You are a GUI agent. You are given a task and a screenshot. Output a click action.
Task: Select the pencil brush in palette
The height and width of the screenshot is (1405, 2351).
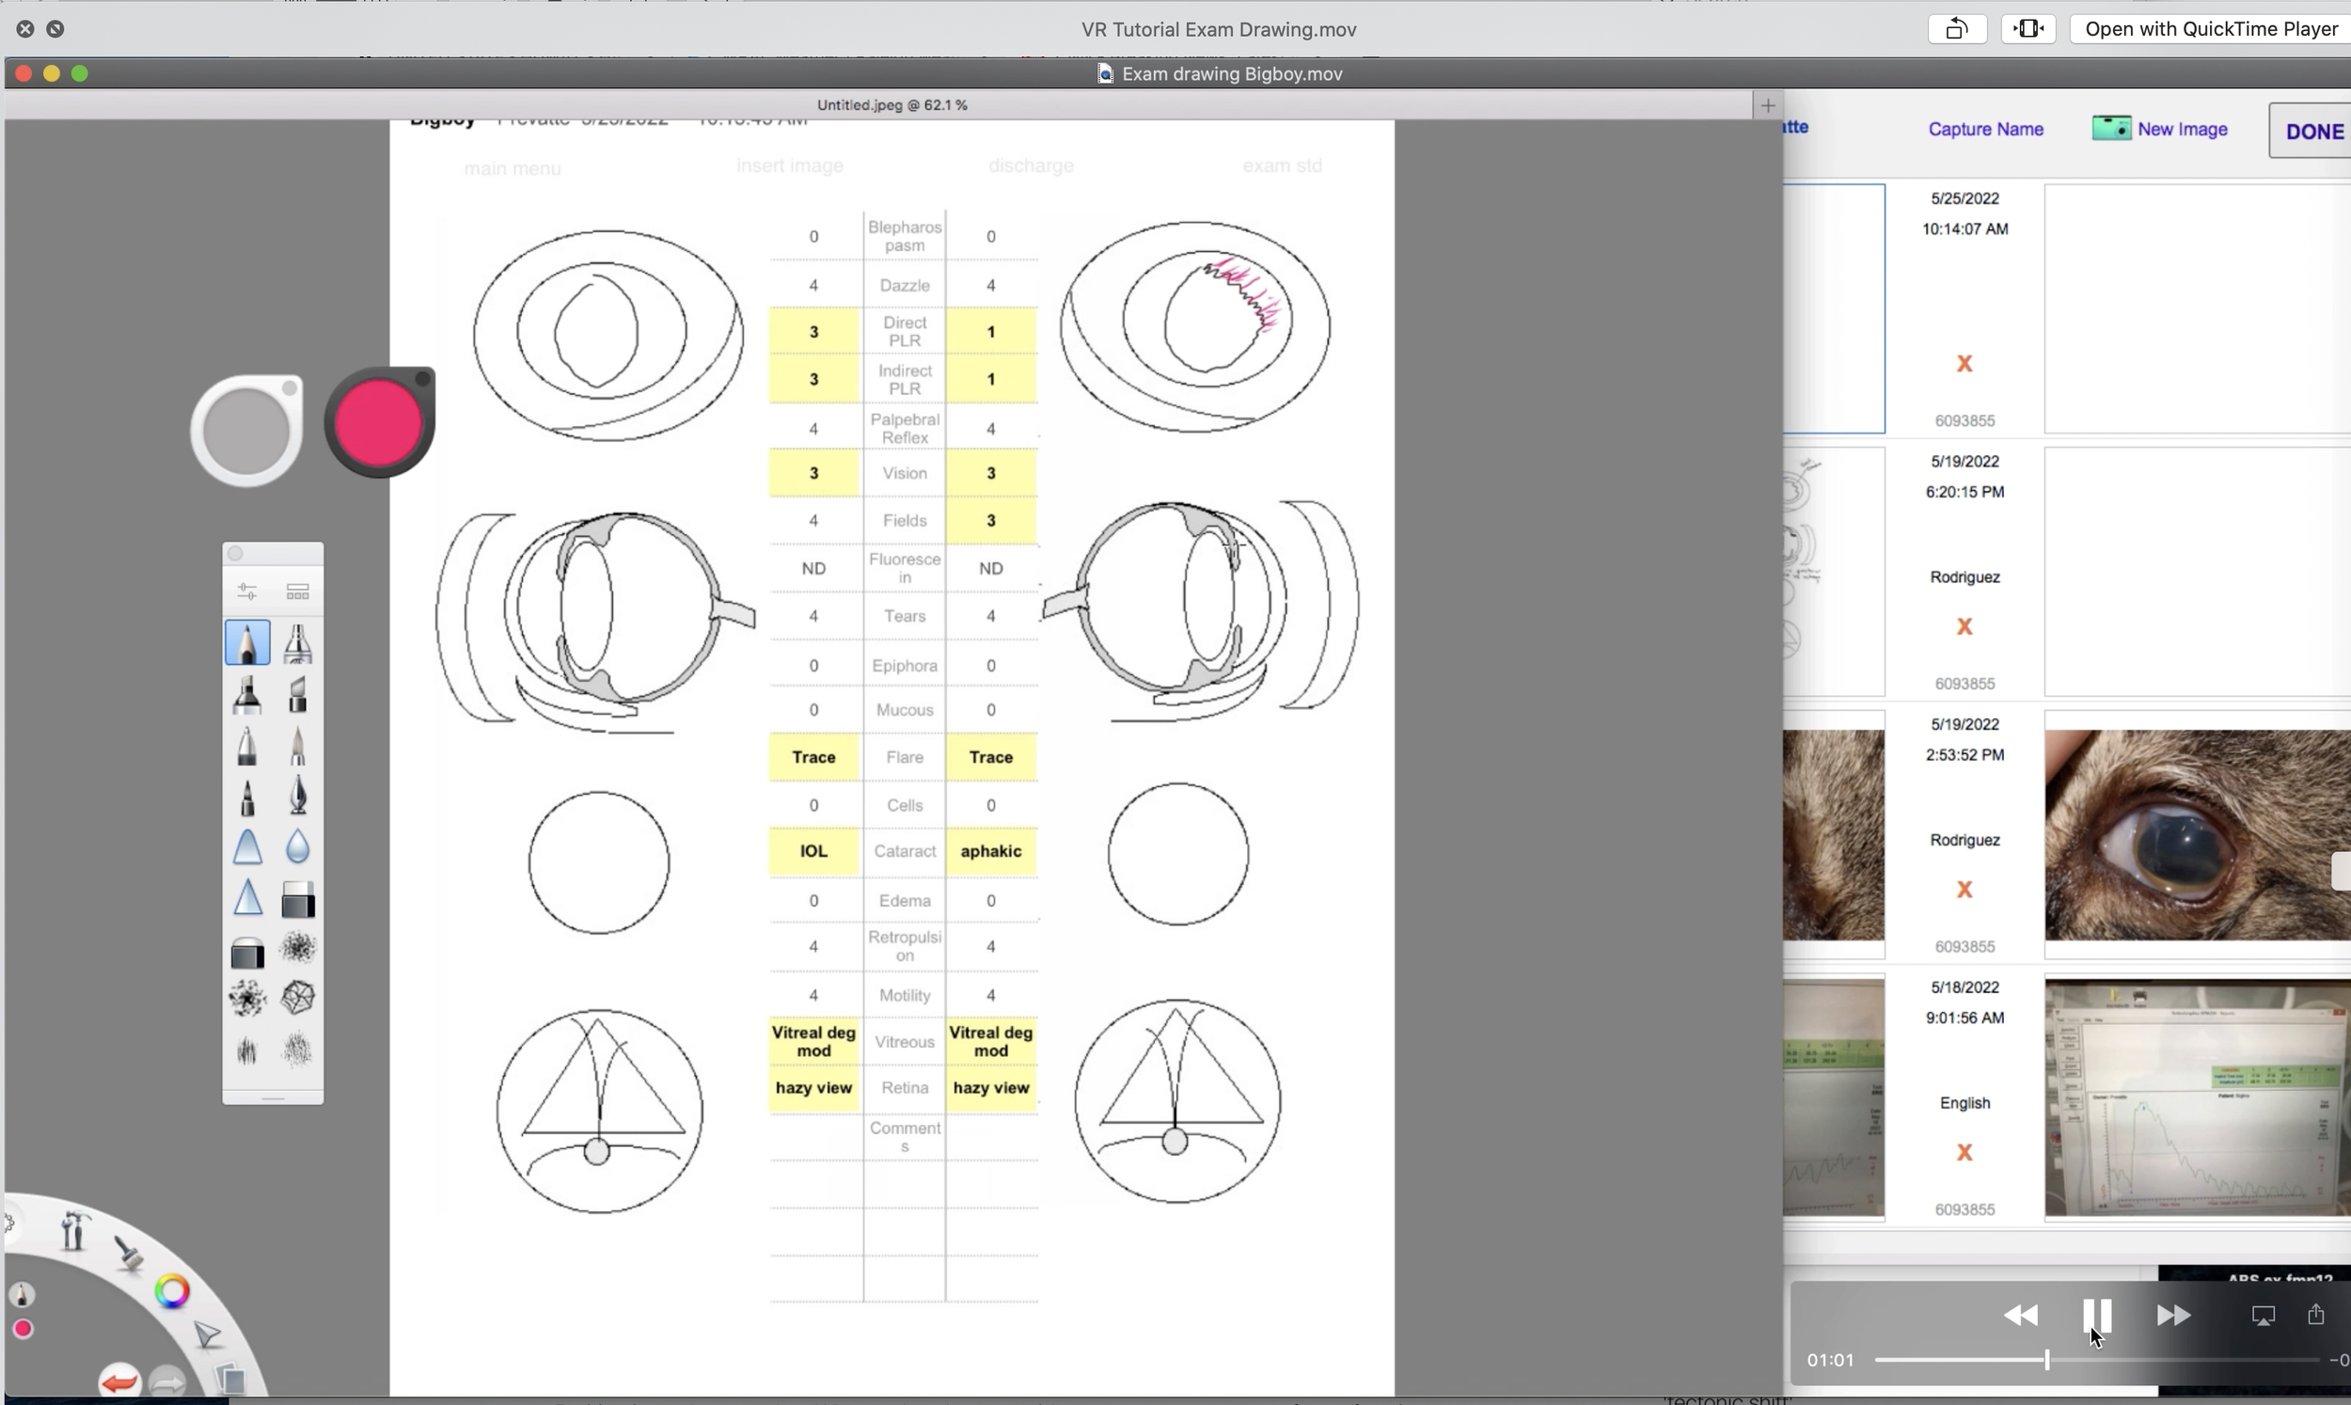pyautogui.click(x=247, y=643)
